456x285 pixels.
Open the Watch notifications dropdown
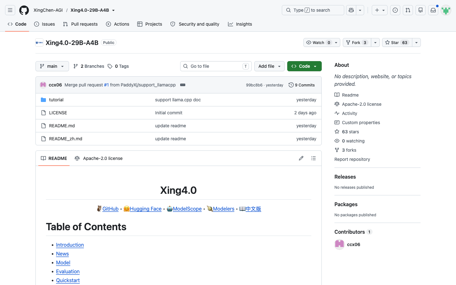(x=322, y=42)
